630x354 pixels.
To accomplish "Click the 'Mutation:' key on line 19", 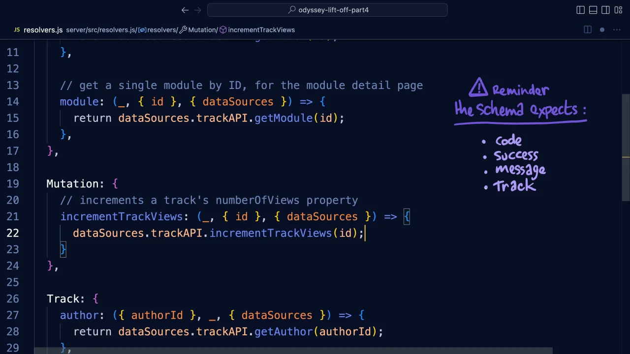I will pos(75,184).
